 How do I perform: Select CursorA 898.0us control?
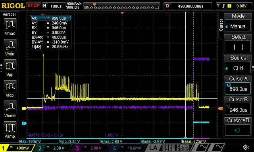237,89
